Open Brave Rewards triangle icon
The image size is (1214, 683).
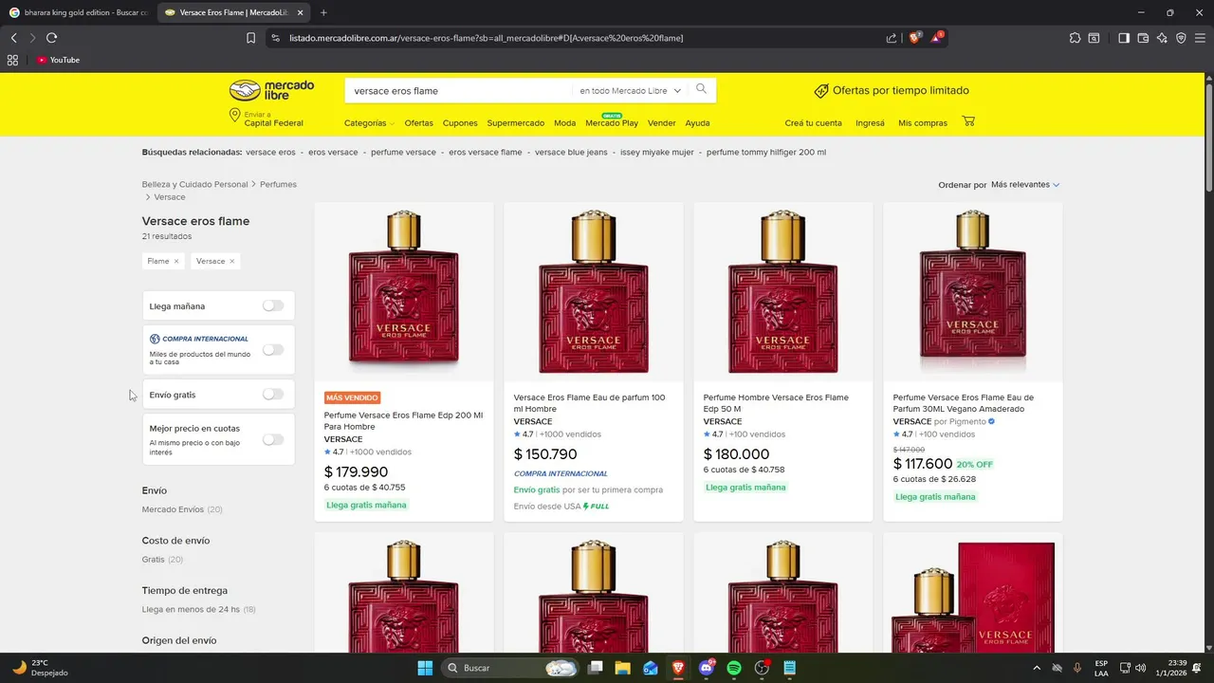pos(937,38)
